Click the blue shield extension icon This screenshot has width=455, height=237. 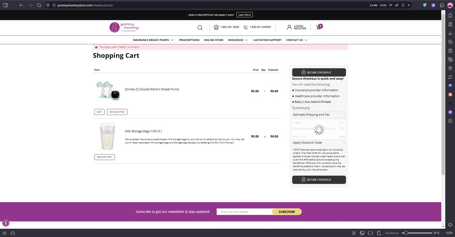tap(425, 5)
